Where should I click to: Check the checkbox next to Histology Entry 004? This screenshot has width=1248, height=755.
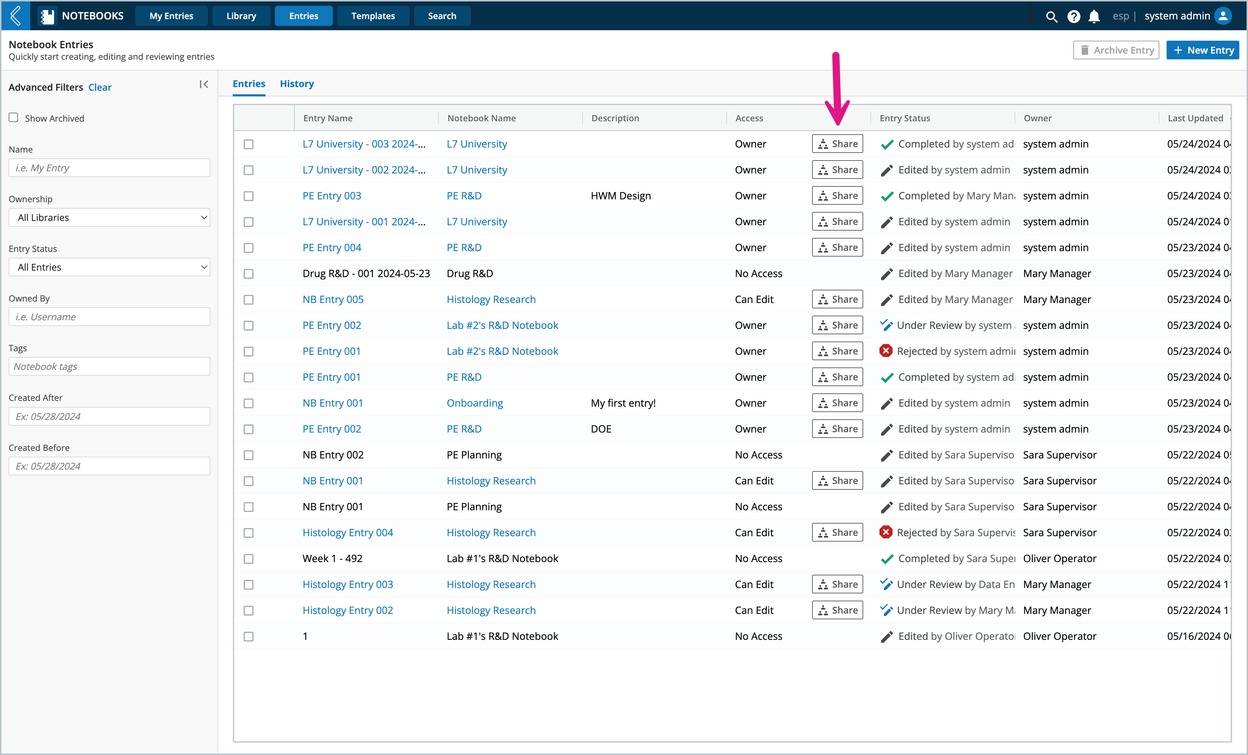[x=250, y=532]
